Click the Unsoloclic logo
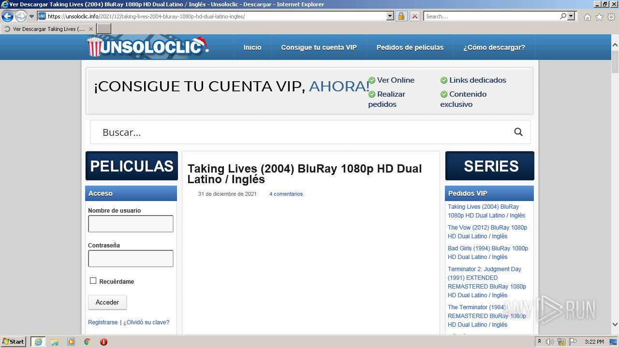Viewport: 619px width, 348px height. [x=148, y=47]
